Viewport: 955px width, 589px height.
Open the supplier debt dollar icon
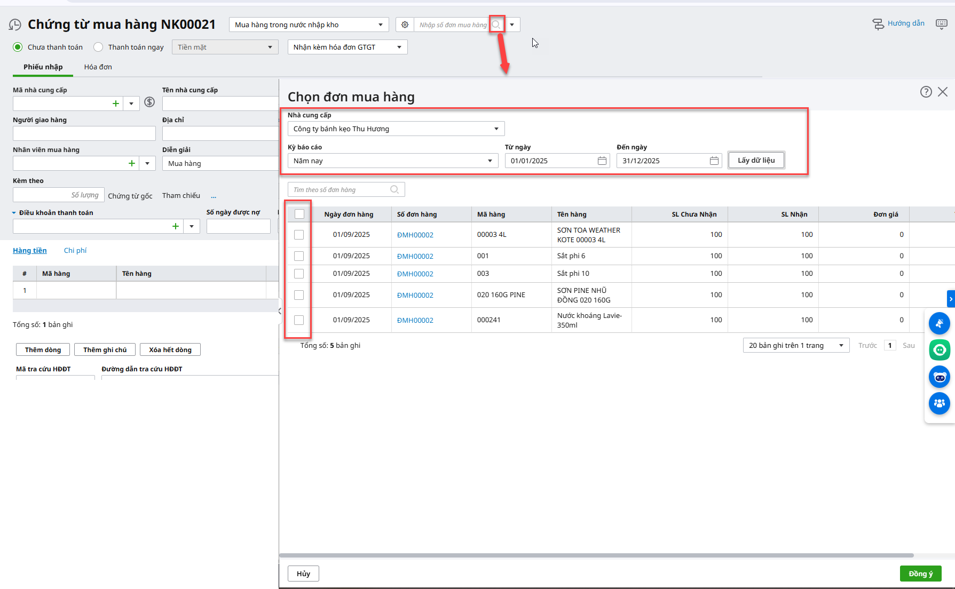149,102
